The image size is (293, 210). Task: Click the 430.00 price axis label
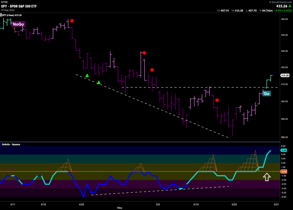coord(284,51)
